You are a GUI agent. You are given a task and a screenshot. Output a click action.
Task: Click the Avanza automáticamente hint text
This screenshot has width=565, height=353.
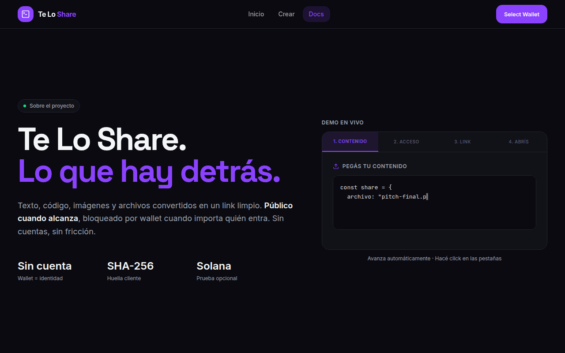pyautogui.click(x=434, y=259)
